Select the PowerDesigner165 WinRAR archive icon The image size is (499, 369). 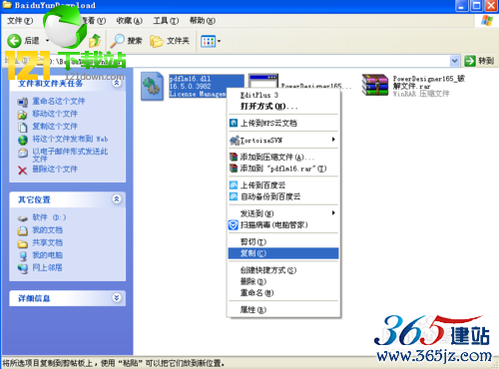[375, 85]
